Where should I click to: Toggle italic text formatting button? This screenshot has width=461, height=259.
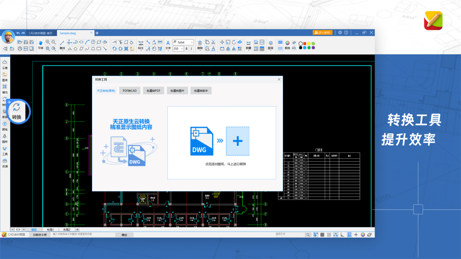pyautogui.click(x=191, y=49)
